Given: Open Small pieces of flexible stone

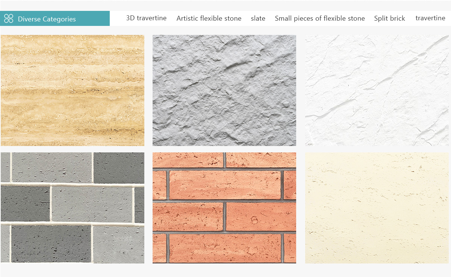Looking at the screenshot, I should 320,18.
